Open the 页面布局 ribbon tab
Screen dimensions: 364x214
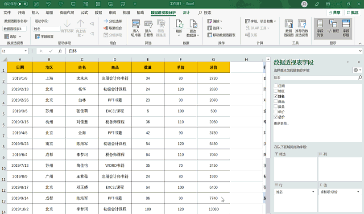(x=67, y=12)
